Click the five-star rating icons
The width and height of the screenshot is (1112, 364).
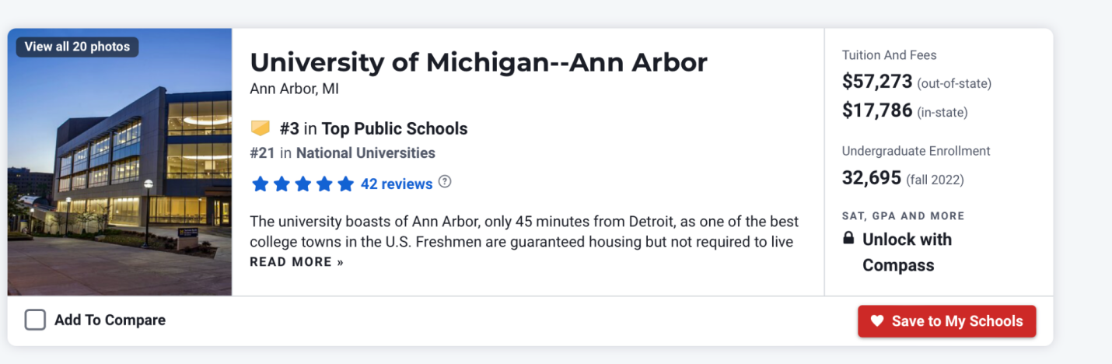[302, 184]
